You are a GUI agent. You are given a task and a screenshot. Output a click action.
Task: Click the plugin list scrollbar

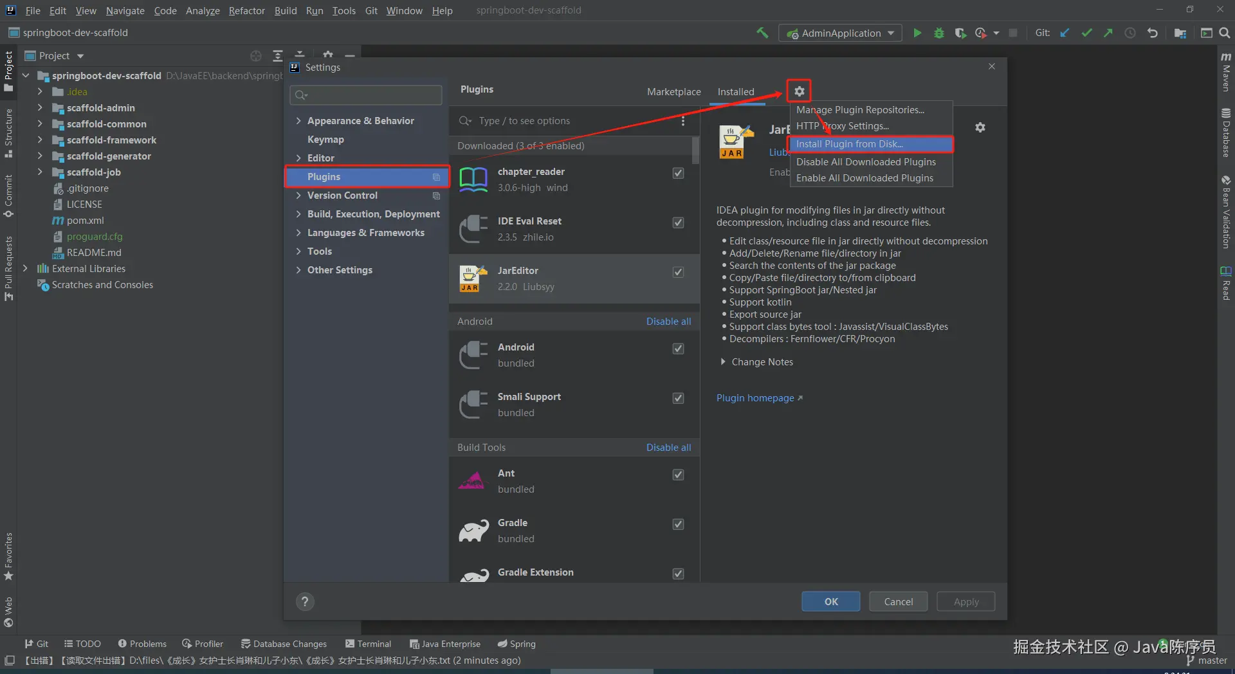(695, 150)
